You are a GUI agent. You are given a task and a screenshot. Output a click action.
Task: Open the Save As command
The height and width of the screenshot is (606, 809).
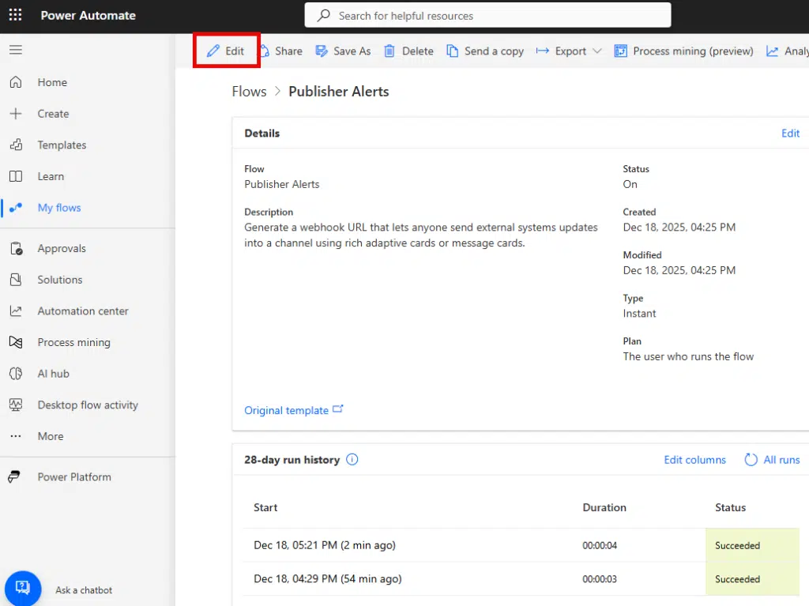click(x=343, y=51)
